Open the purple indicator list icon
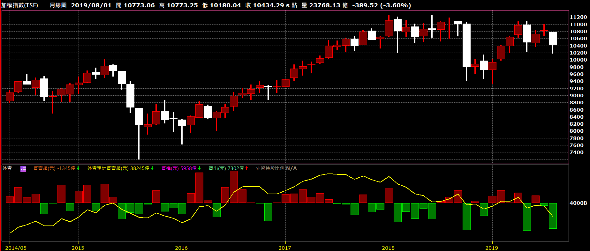590x251 pixels. click(23, 169)
